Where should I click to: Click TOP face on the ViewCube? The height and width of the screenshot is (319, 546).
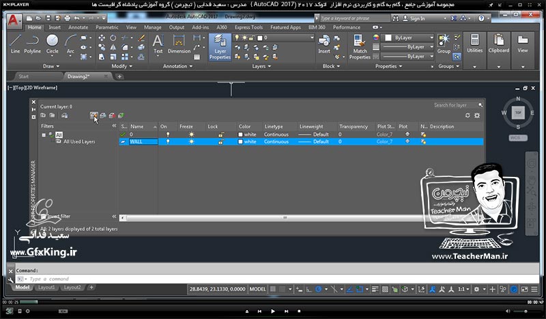point(518,113)
